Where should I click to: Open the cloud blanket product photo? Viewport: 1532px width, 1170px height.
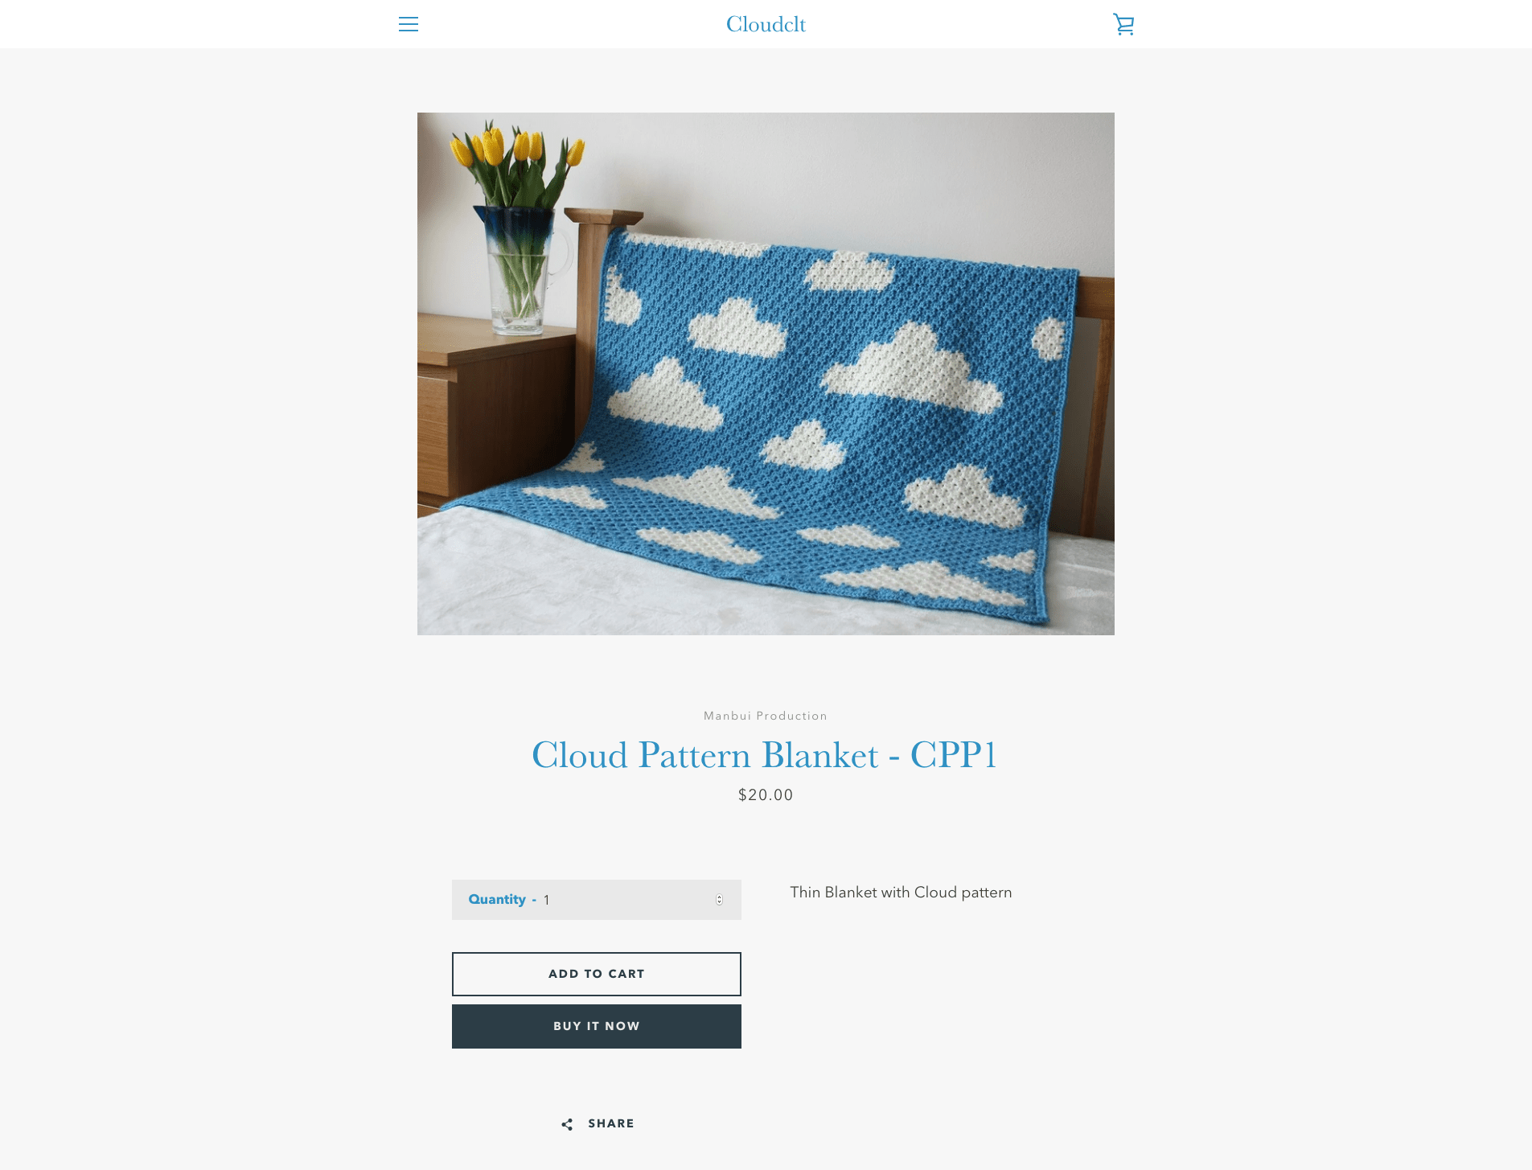point(766,374)
